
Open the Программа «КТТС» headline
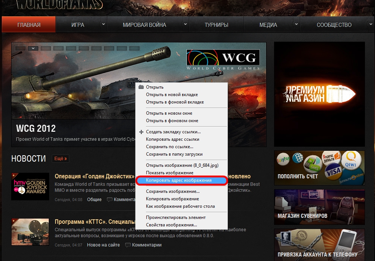point(95,222)
